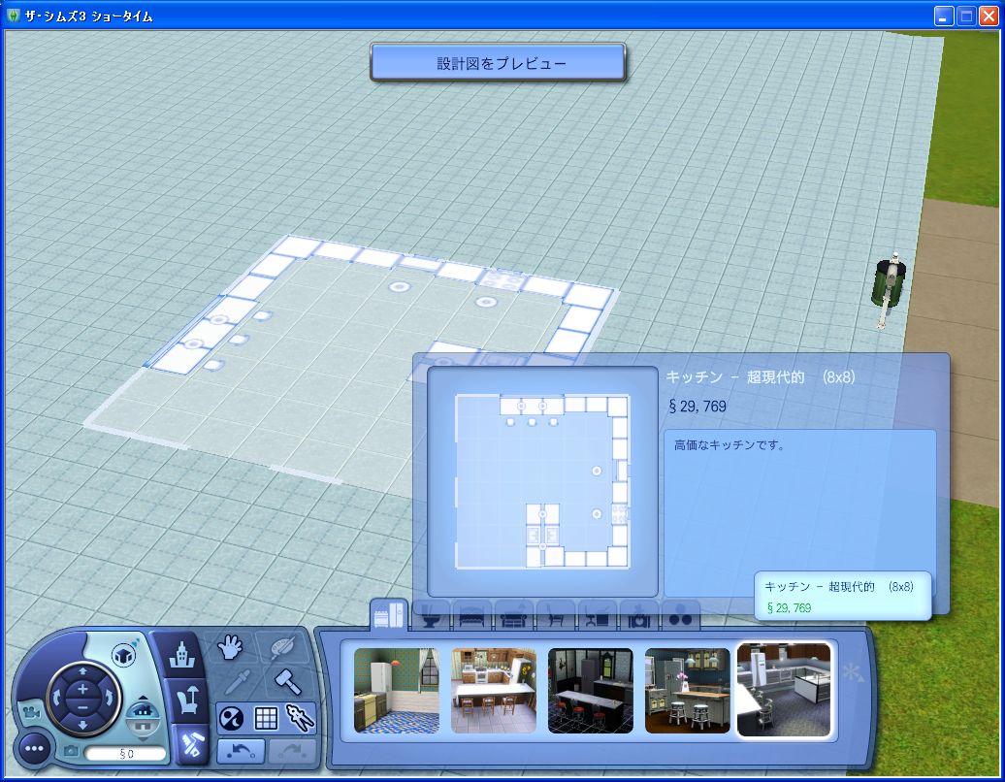Open the fireplace blueprint tab

point(638,616)
